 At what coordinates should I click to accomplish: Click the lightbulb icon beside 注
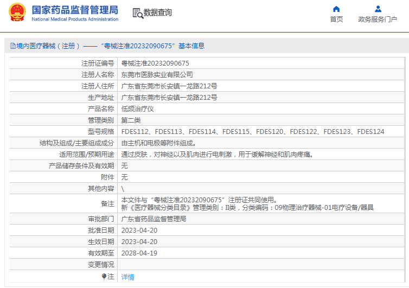pyautogui.click(x=104, y=276)
